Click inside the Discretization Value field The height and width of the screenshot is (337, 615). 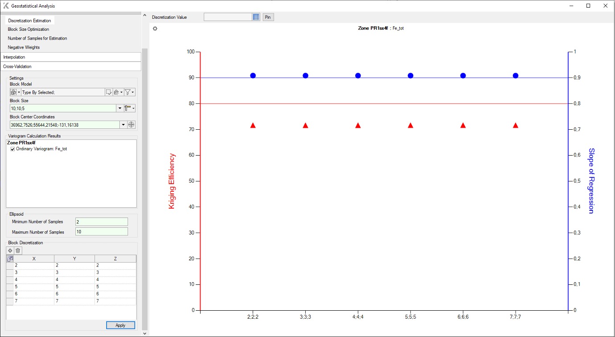click(x=227, y=16)
